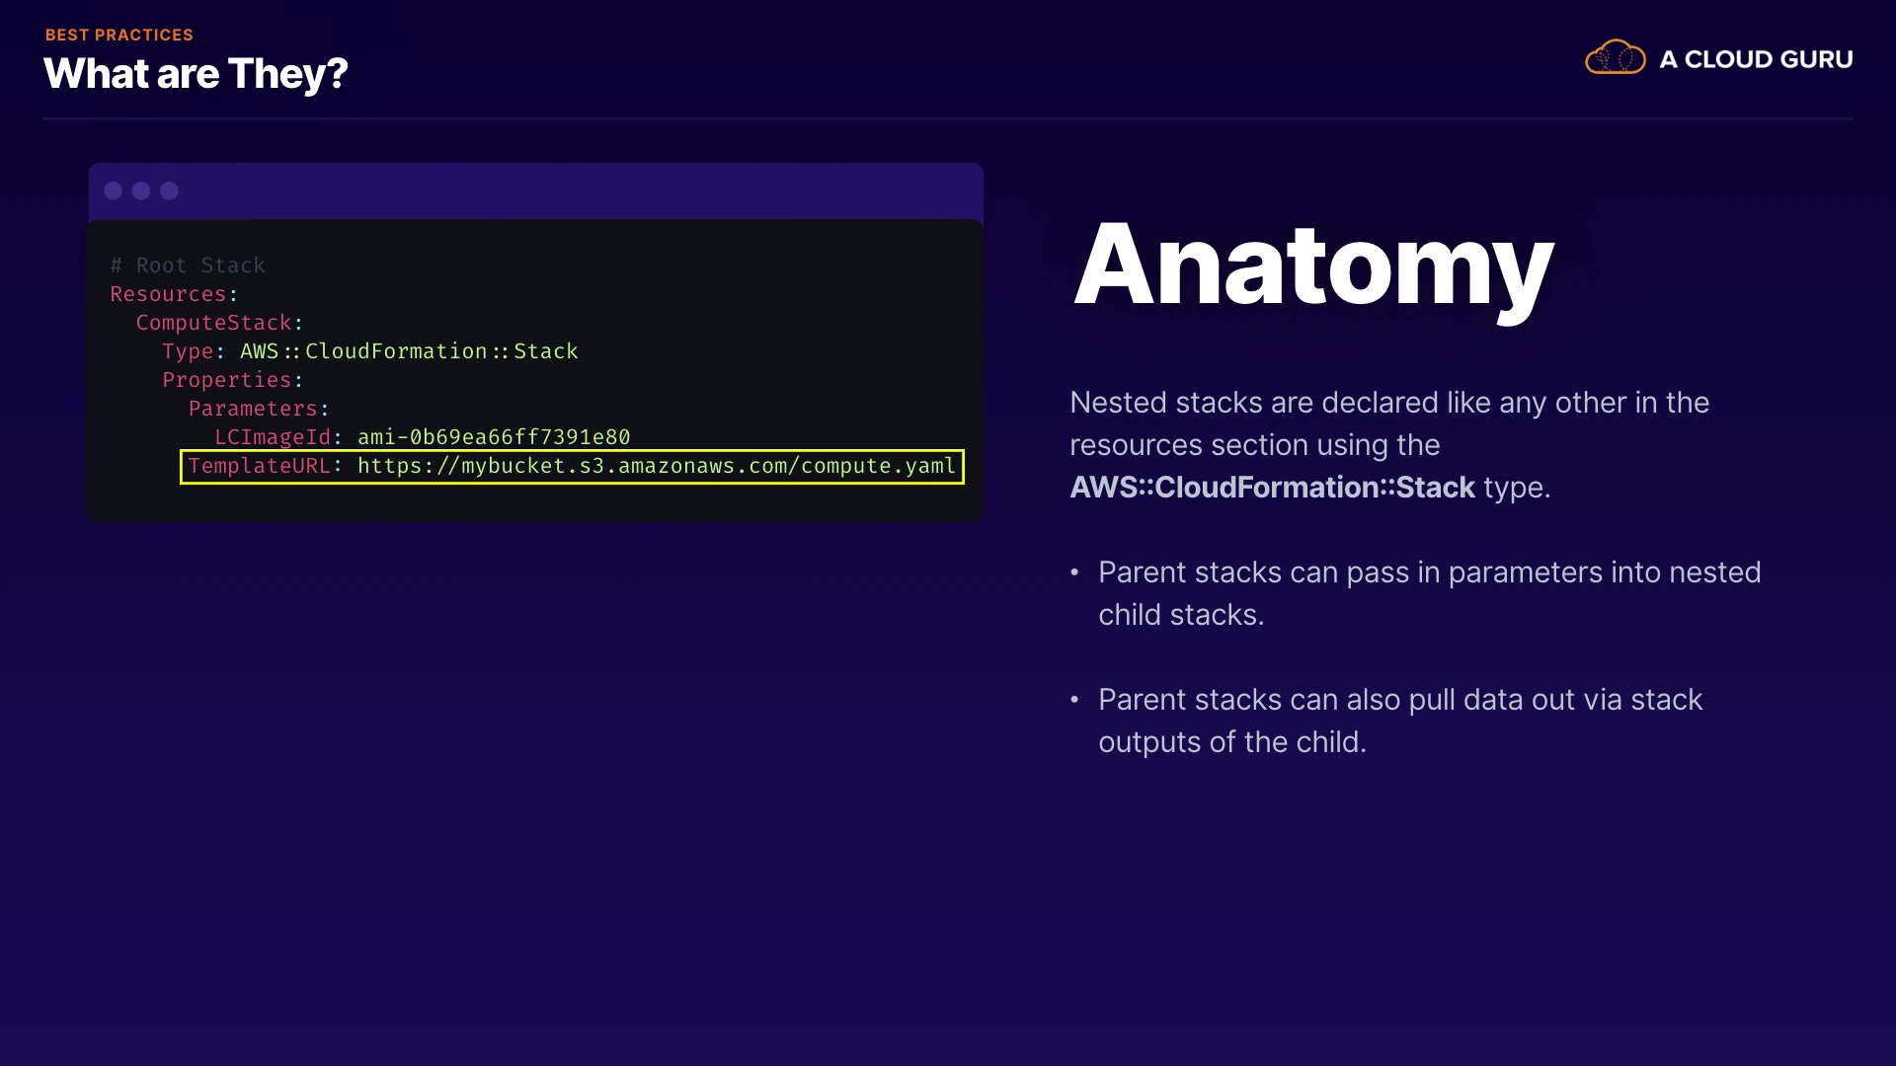Click the BEST PRACTICES section label

(x=119, y=35)
